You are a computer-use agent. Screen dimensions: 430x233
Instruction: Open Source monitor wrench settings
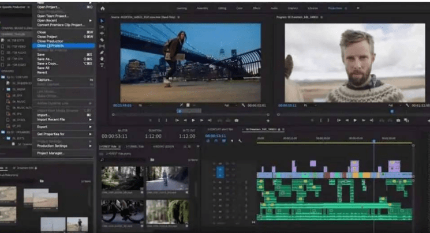(243, 106)
